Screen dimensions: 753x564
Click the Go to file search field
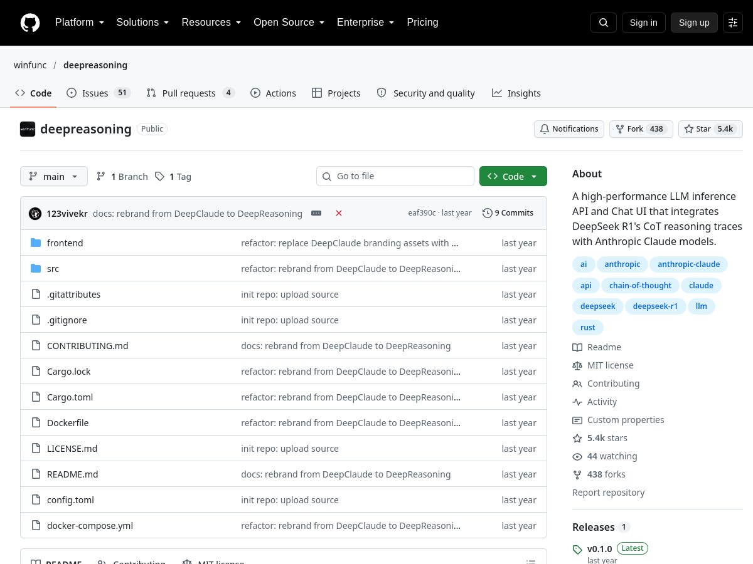pyautogui.click(x=395, y=176)
